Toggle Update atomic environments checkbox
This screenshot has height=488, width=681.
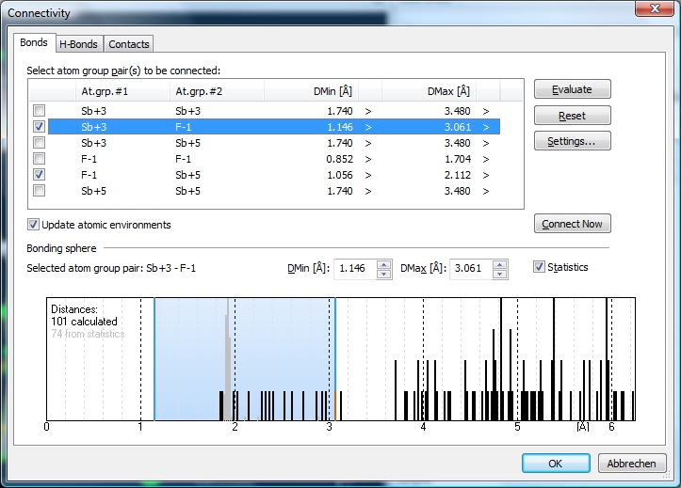click(34, 225)
